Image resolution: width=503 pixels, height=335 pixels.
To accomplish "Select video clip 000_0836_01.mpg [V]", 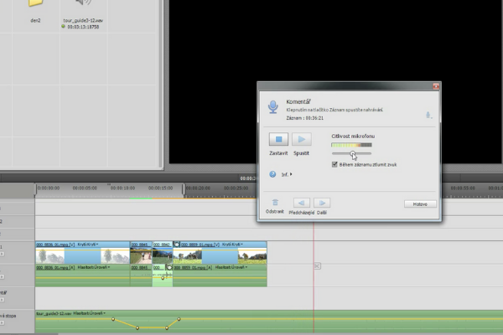I will click(82, 253).
